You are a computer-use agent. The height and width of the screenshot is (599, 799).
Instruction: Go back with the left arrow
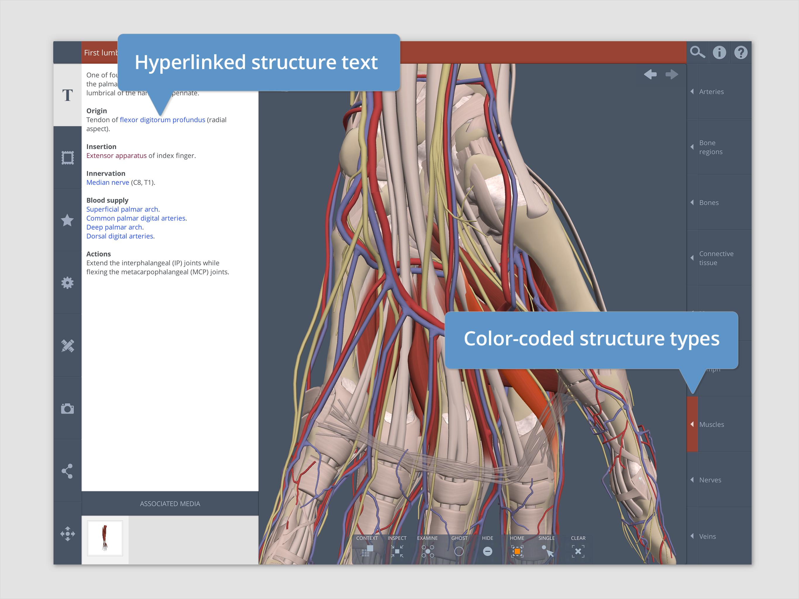pyautogui.click(x=650, y=74)
